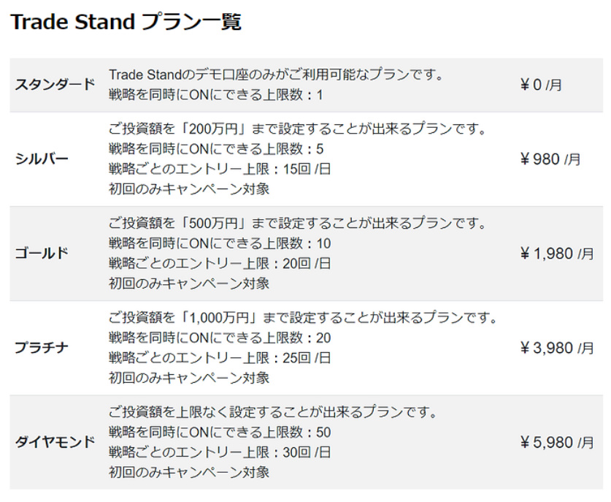Click the 1,000万円 investment limit description

(x=302, y=318)
